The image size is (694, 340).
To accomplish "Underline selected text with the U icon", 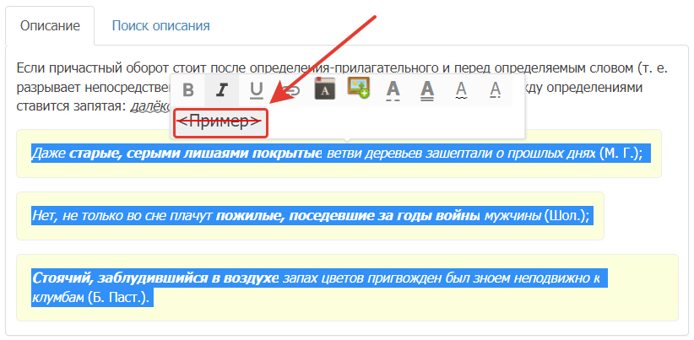I will click(x=257, y=89).
